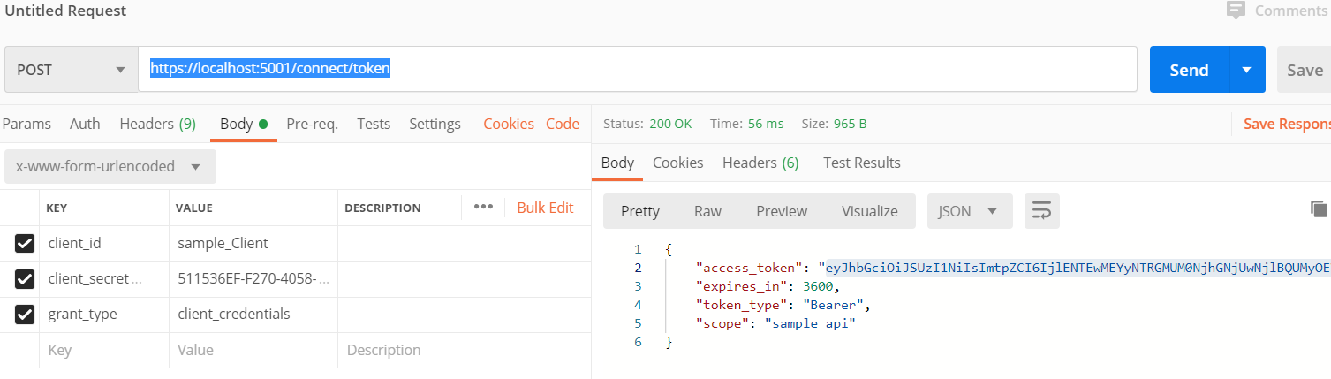Viewport: 1331px width, 379px height.
Task: Select the request Body tab
Action: 243,124
